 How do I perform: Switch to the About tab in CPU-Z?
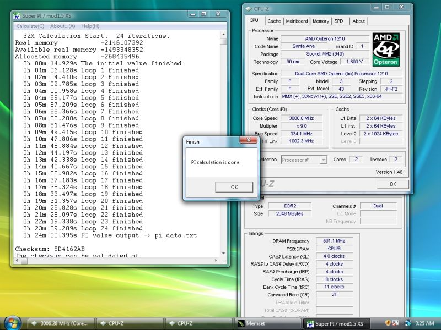point(359,21)
